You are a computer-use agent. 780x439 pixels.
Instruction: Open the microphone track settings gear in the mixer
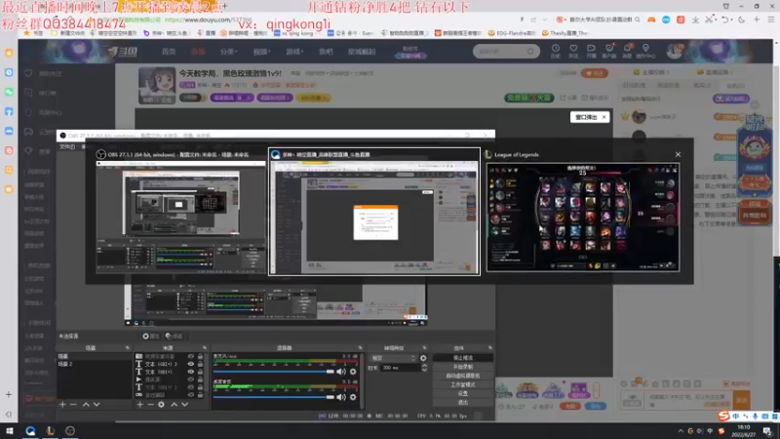tap(353, 372)
